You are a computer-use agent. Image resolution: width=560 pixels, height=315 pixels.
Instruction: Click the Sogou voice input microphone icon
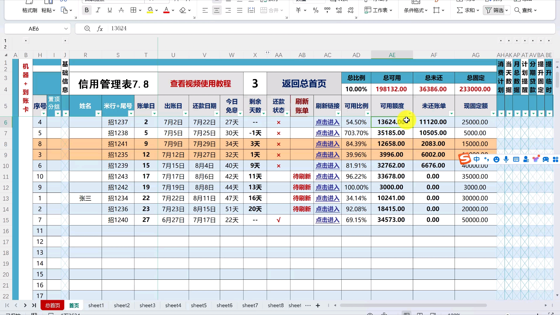point(506,159)
